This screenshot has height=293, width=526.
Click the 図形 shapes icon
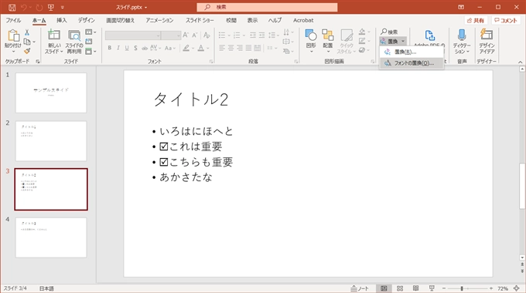point(311,35)
